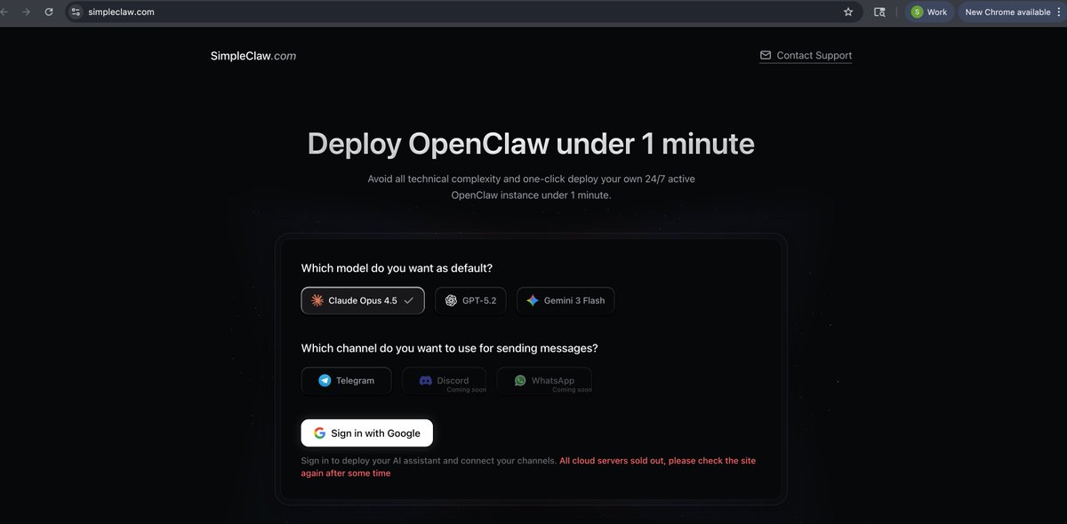
Task: Click the New Chrome available update button
Action: 1007,12
